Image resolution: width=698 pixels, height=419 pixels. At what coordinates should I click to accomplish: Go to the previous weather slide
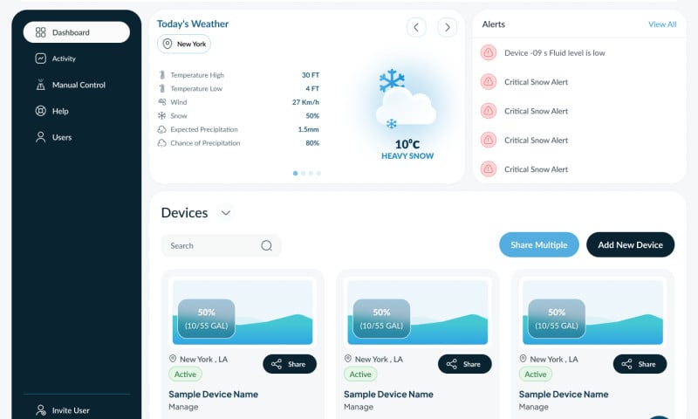point(416,28)
